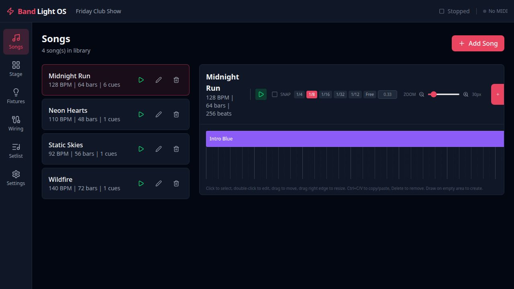Click the zoom out magnifier icon
This screenshot has height=289, width=514.
(422, 94)
